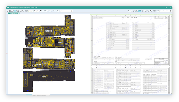Click the Level Shifter Alternates heading
This screenshot has width=179, height=102.
pos(149,69)
